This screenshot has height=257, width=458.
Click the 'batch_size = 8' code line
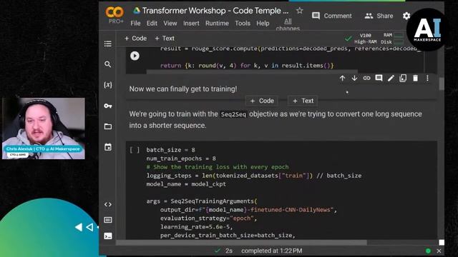point(170,150)
